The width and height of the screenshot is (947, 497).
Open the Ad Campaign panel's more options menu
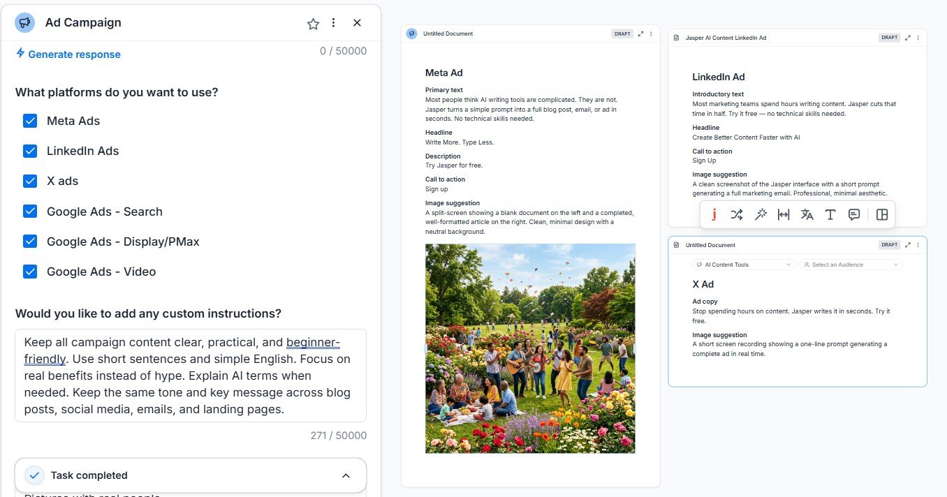(334, 23)
